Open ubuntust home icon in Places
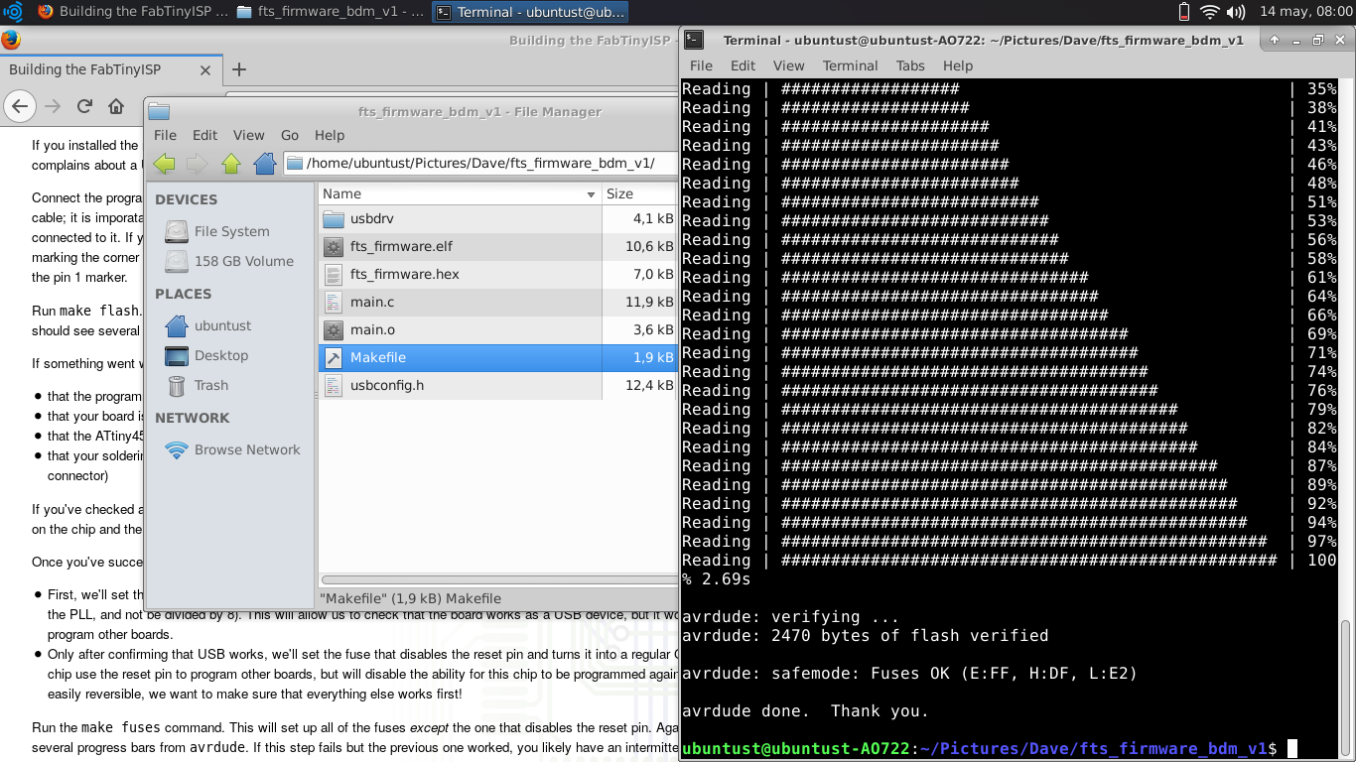This screenshot has height=762, width=1356. point(176,325)
